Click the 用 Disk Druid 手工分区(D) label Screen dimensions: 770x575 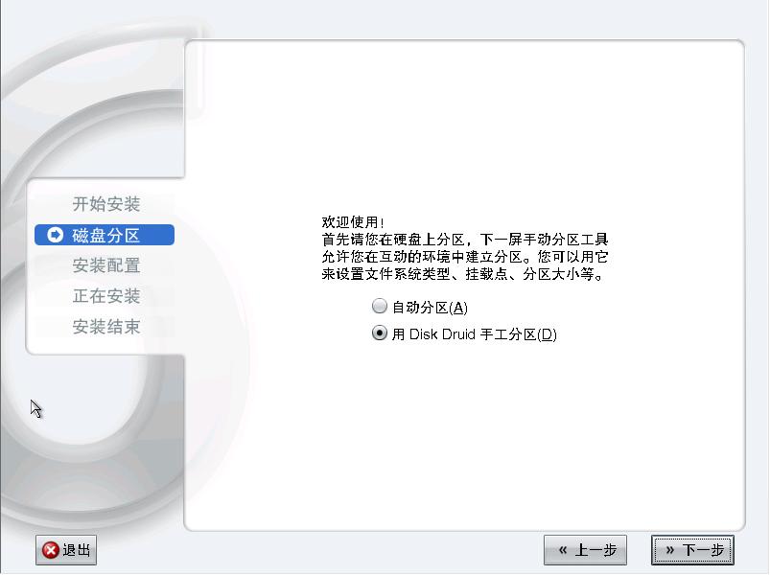pos(475,334)
